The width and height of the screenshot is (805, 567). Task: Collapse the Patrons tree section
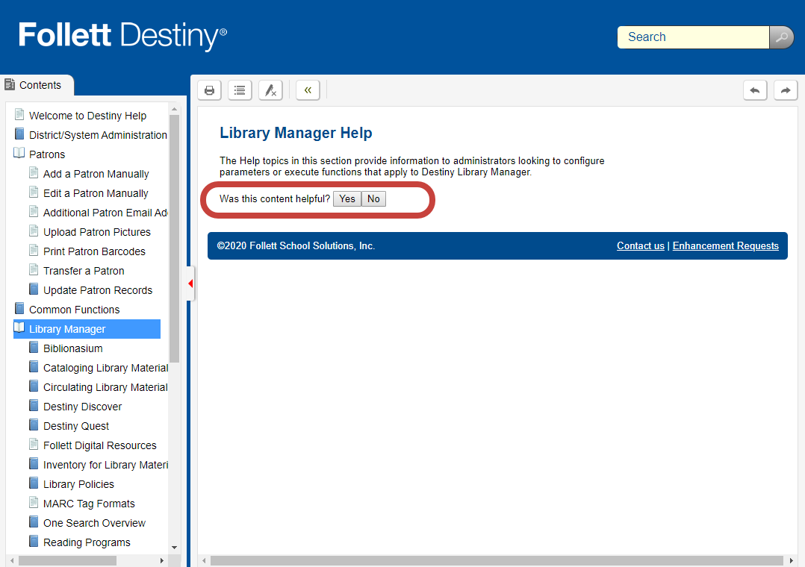[19, 154]
